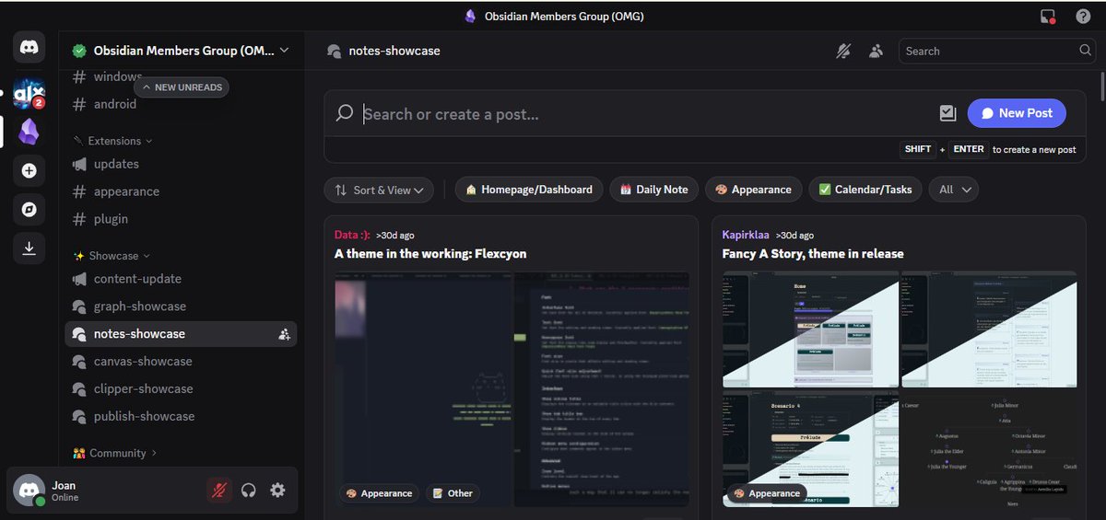Click Appearance tag on Fancy A Story post
The image size is (1106, 520).
(767, 493)
